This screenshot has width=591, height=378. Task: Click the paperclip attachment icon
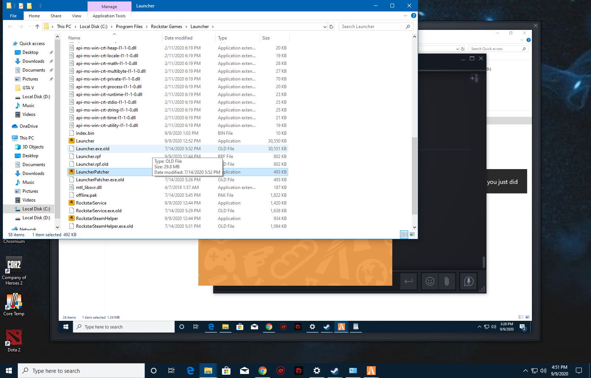(447, 281)
